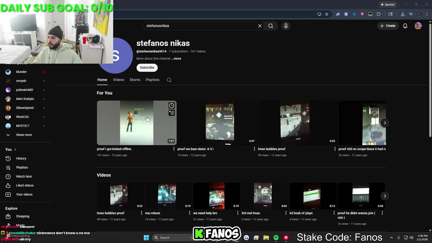Expand channel description with '...more'

176,59
